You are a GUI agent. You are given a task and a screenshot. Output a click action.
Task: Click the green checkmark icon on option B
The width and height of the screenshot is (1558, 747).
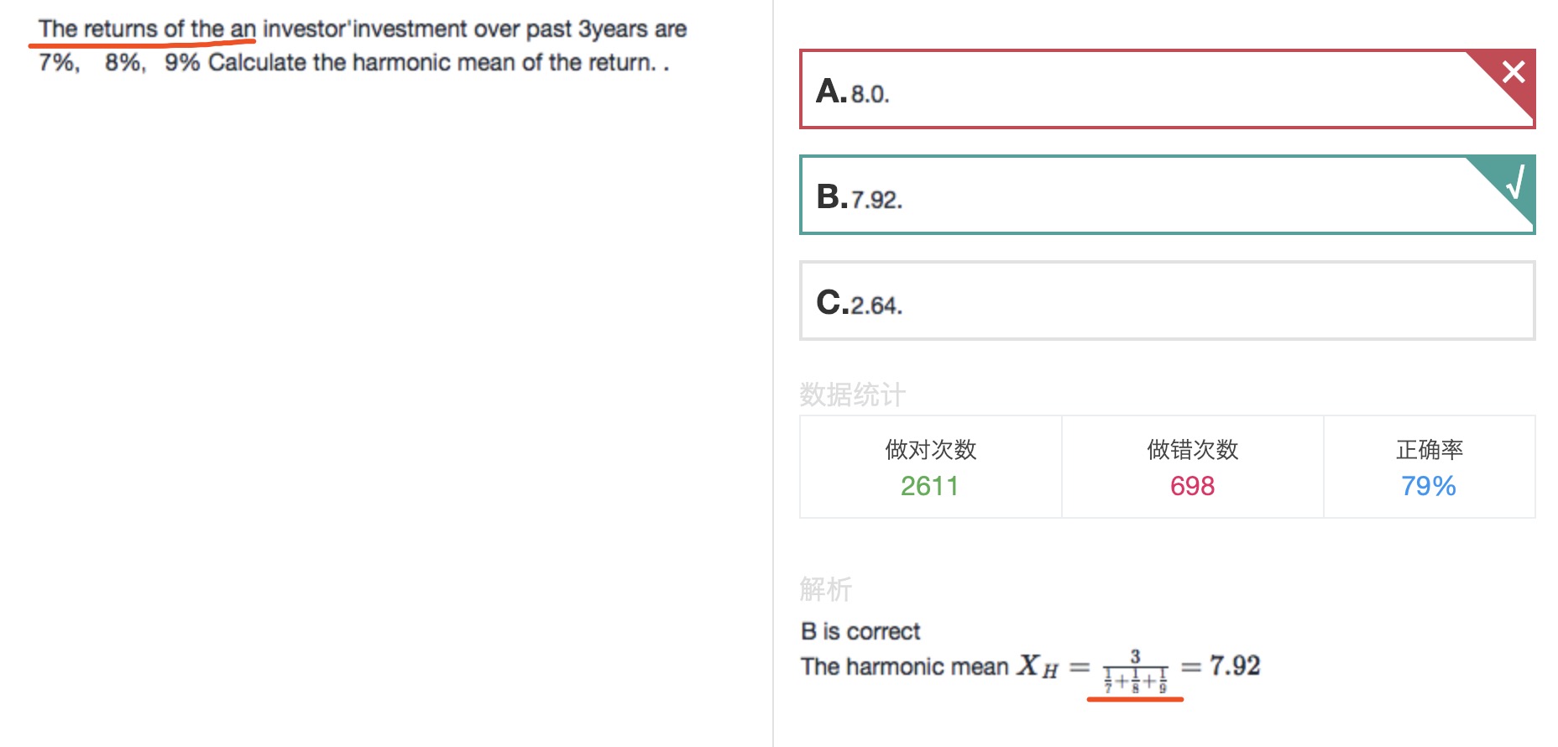pos(1515,180)
